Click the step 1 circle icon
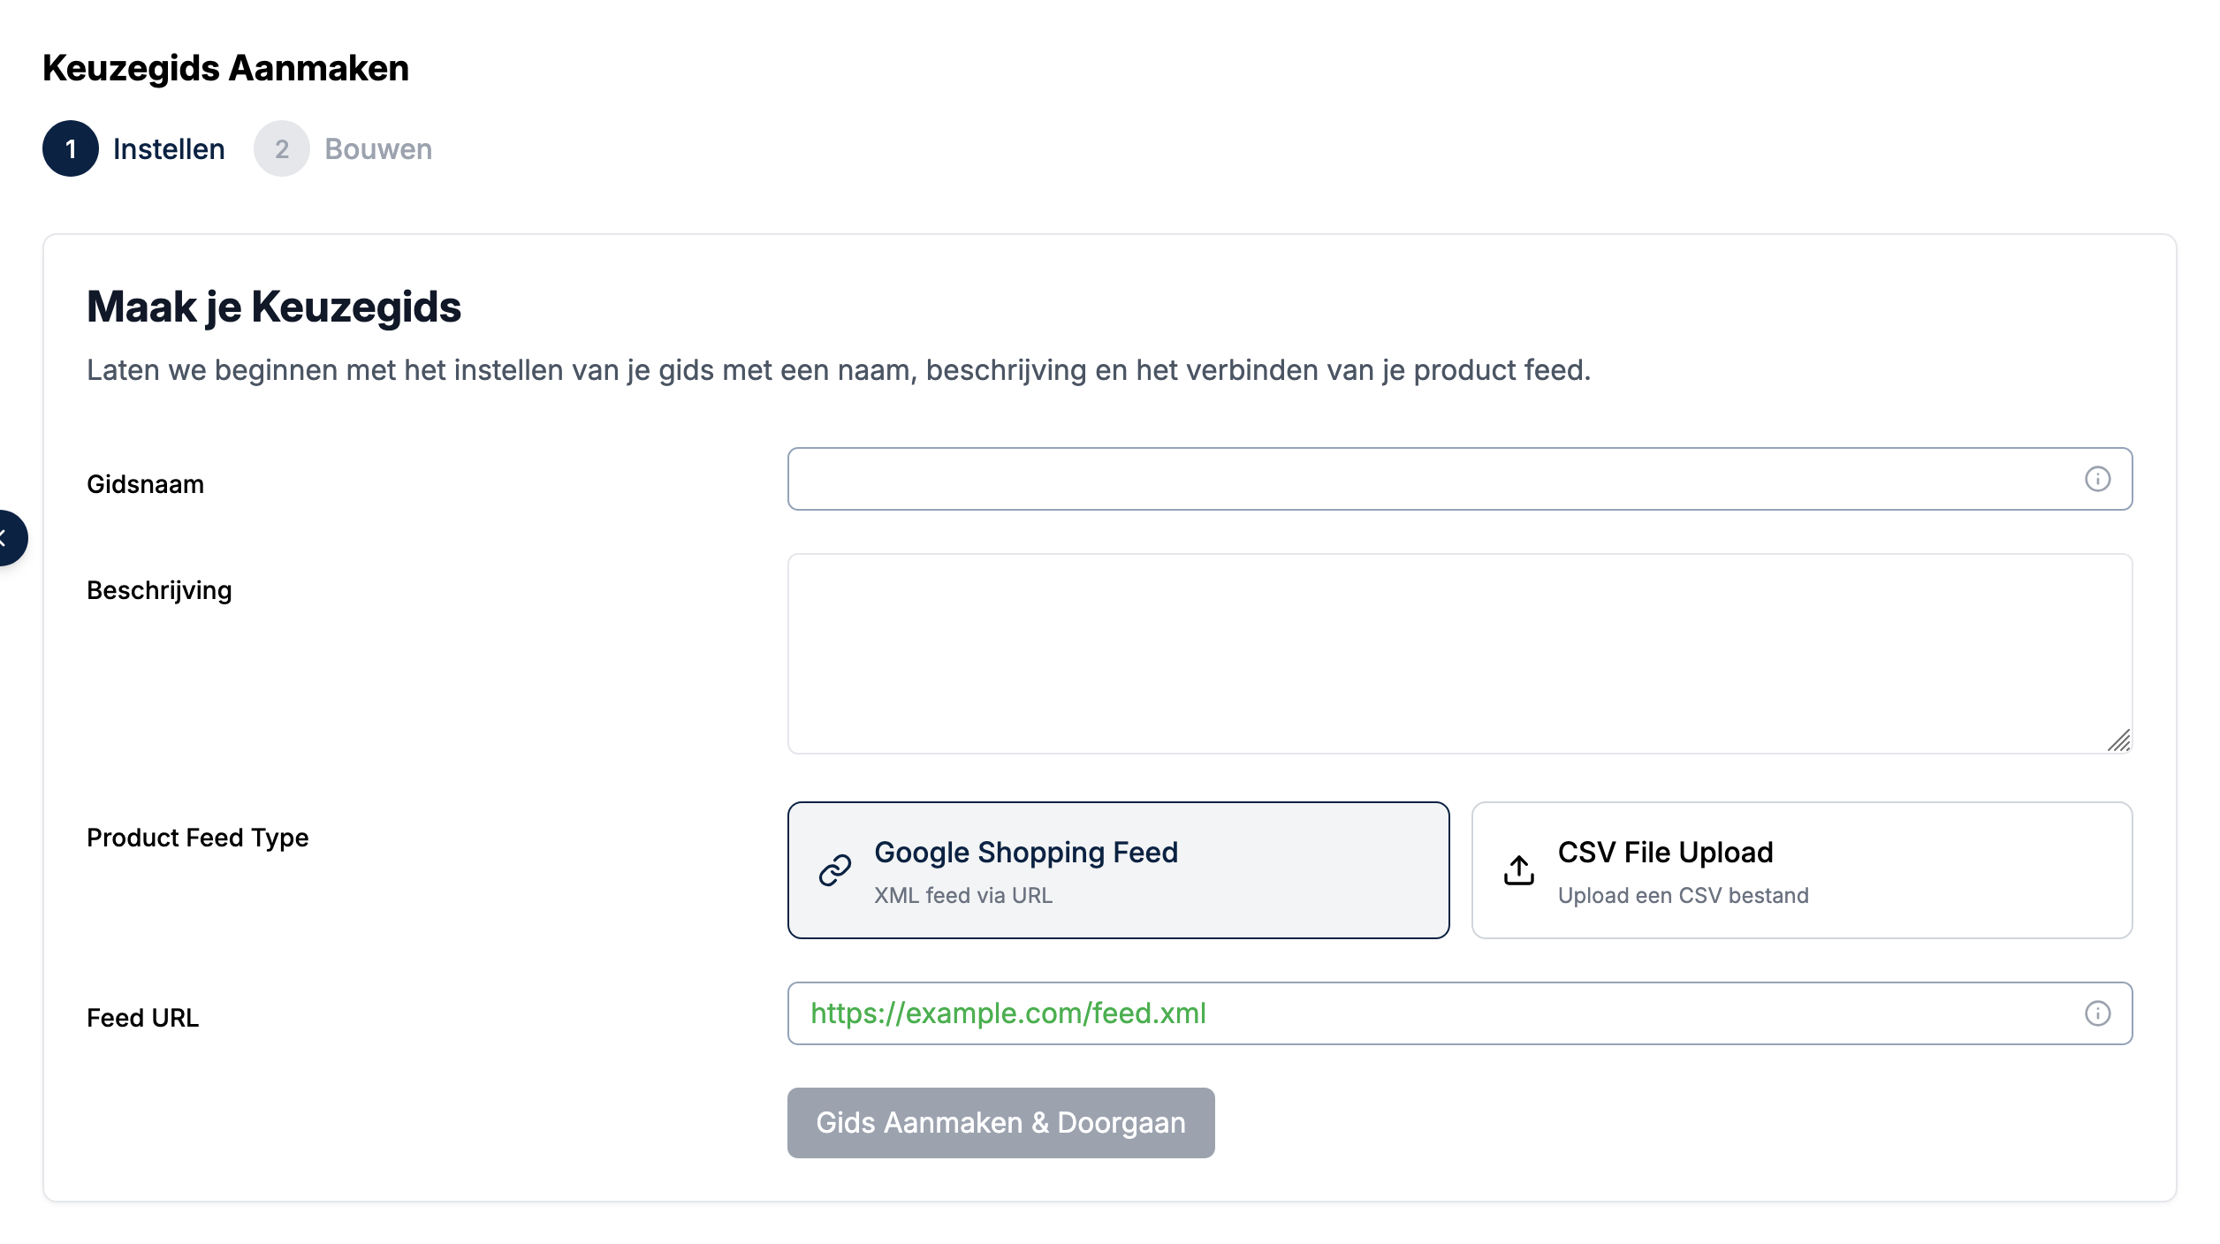This screenshot has width=2220, height=1244. pos(71,148)
